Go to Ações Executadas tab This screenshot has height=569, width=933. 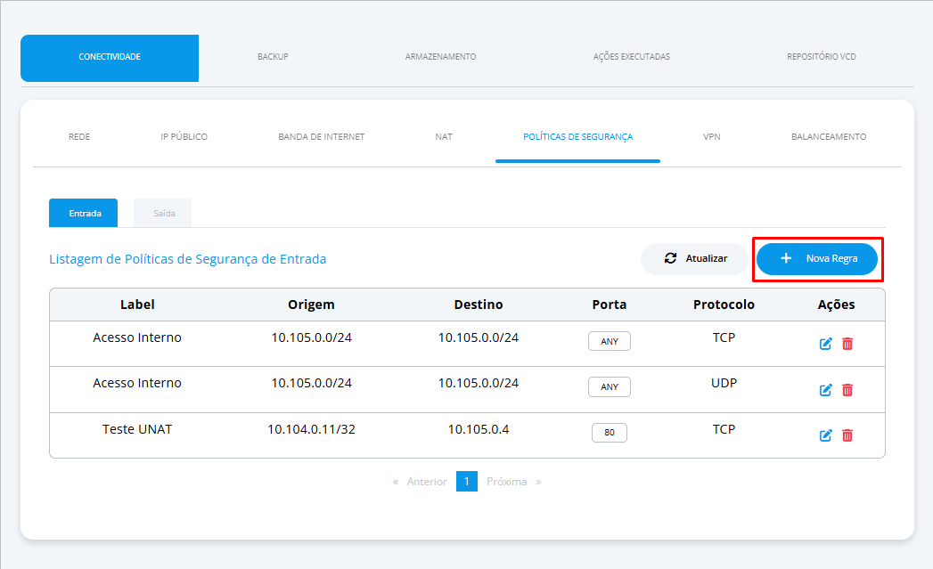[631, 56]
